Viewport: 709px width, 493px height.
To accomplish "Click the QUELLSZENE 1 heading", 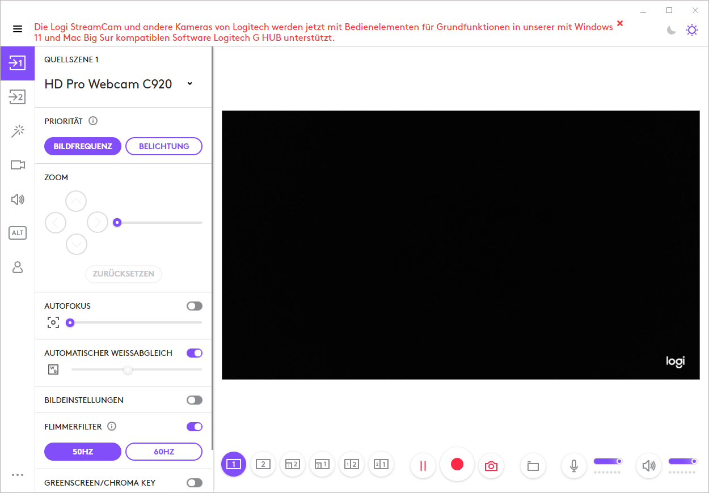I will tap(71, 59).
